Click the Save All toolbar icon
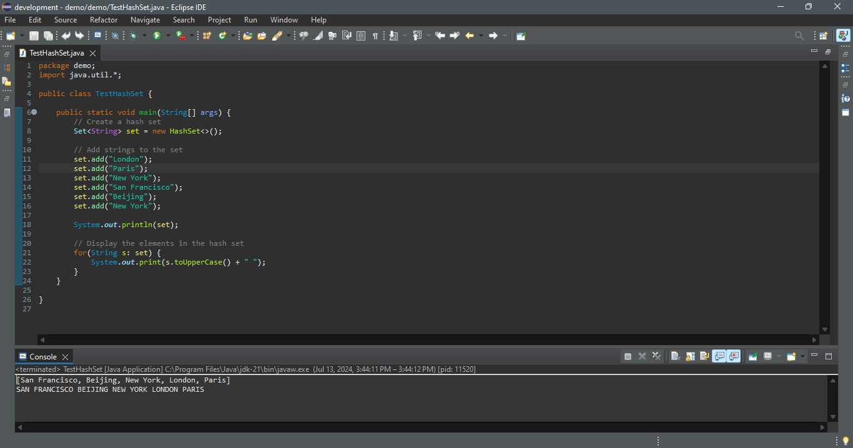 point(47,36)
